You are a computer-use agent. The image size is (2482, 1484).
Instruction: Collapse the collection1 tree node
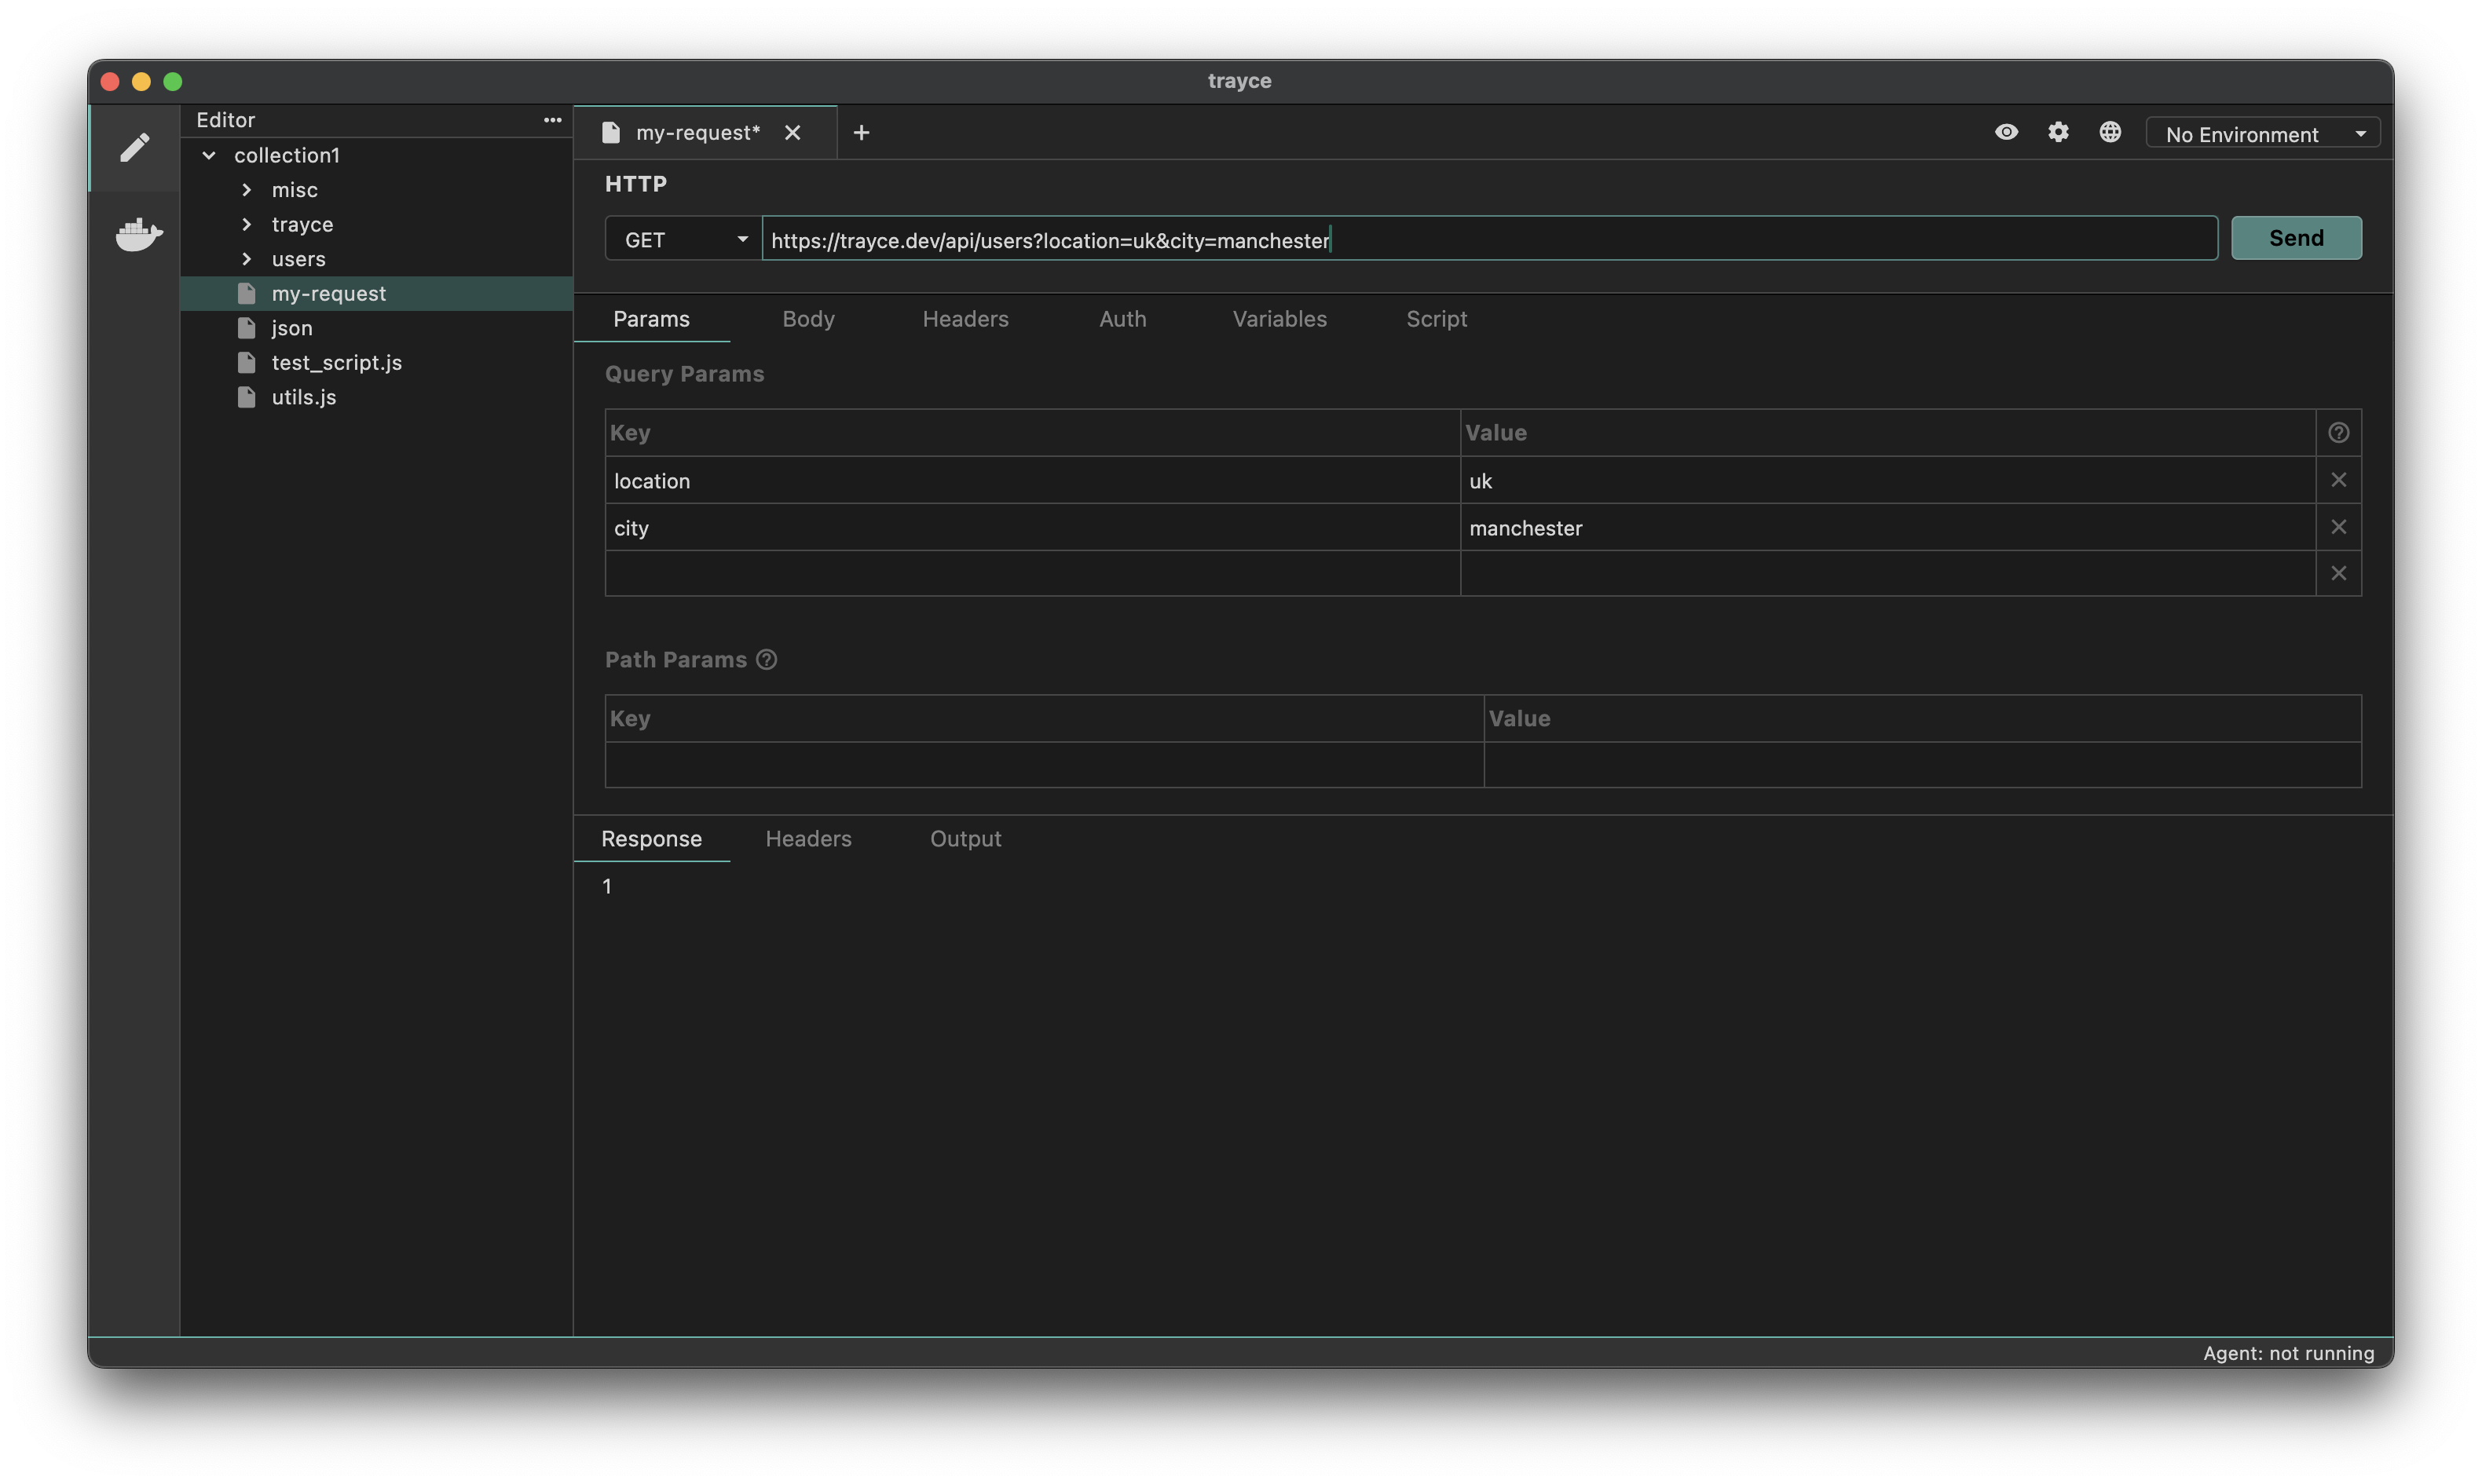[209, 155]
